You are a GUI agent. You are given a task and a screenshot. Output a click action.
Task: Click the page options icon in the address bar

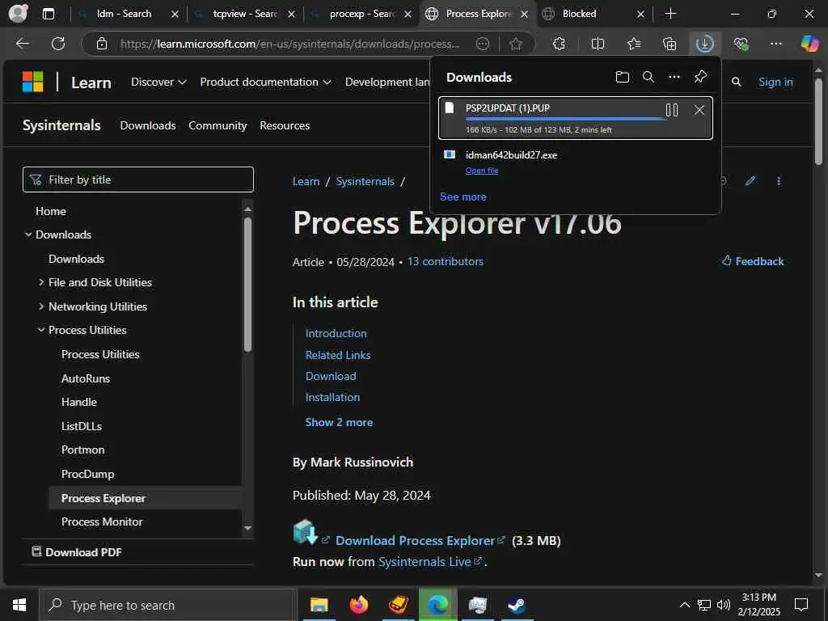(482, 44)
